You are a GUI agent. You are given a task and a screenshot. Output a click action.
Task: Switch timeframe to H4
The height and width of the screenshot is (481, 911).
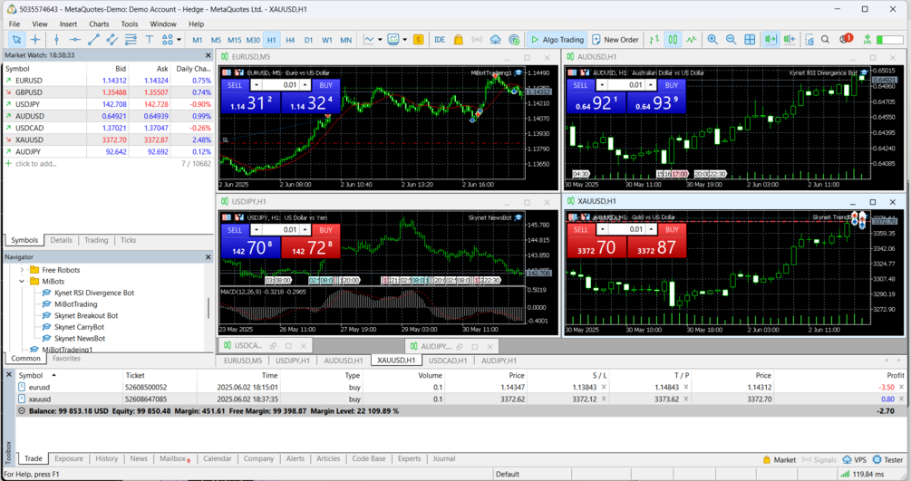point(290,40)
